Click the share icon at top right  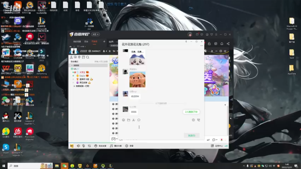(x=228, y=44)
